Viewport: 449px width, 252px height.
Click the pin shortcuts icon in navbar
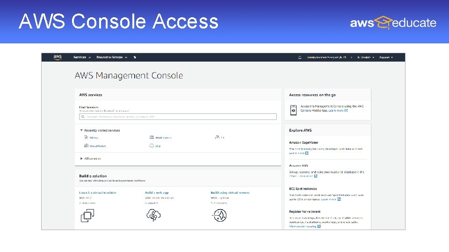[x=135, y=57]
